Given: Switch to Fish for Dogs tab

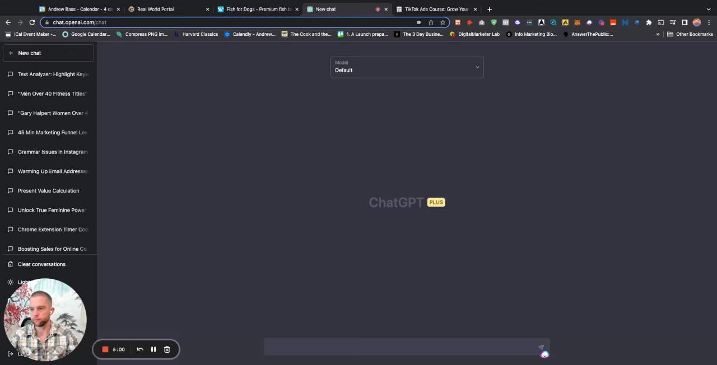Looking at the screenshot, I should click(x=258, y=9).
